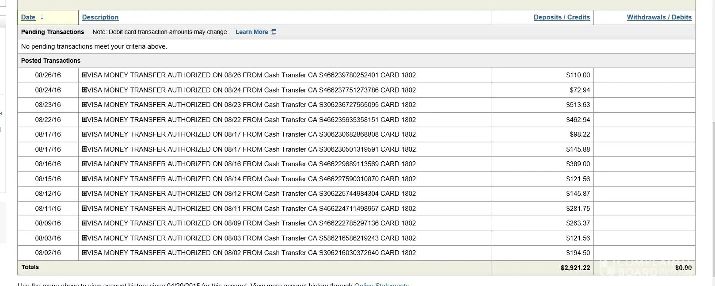Expand the 08/03/16 $121.56 transaction details
715x286 pixels.
tap(84, 238)
